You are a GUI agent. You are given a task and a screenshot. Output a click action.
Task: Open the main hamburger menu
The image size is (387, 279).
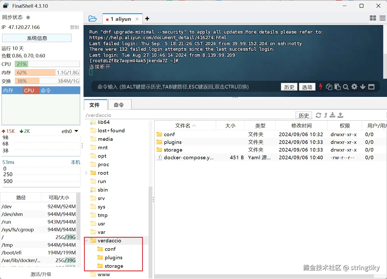382,18
